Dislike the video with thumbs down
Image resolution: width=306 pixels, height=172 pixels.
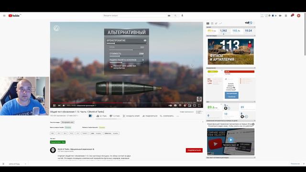pyautogui.click(x=115, y=116)
